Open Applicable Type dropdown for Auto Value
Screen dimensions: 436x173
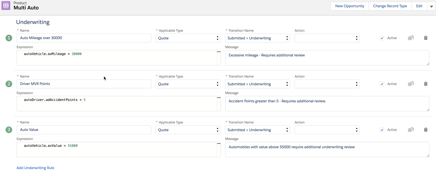coord(188,130)
